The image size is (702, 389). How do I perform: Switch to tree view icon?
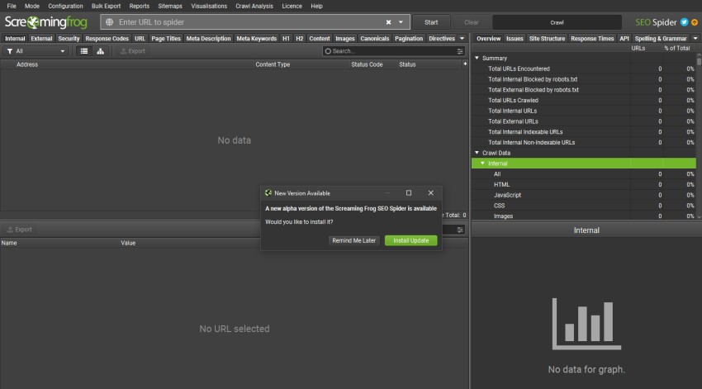[x=100, y=51]
